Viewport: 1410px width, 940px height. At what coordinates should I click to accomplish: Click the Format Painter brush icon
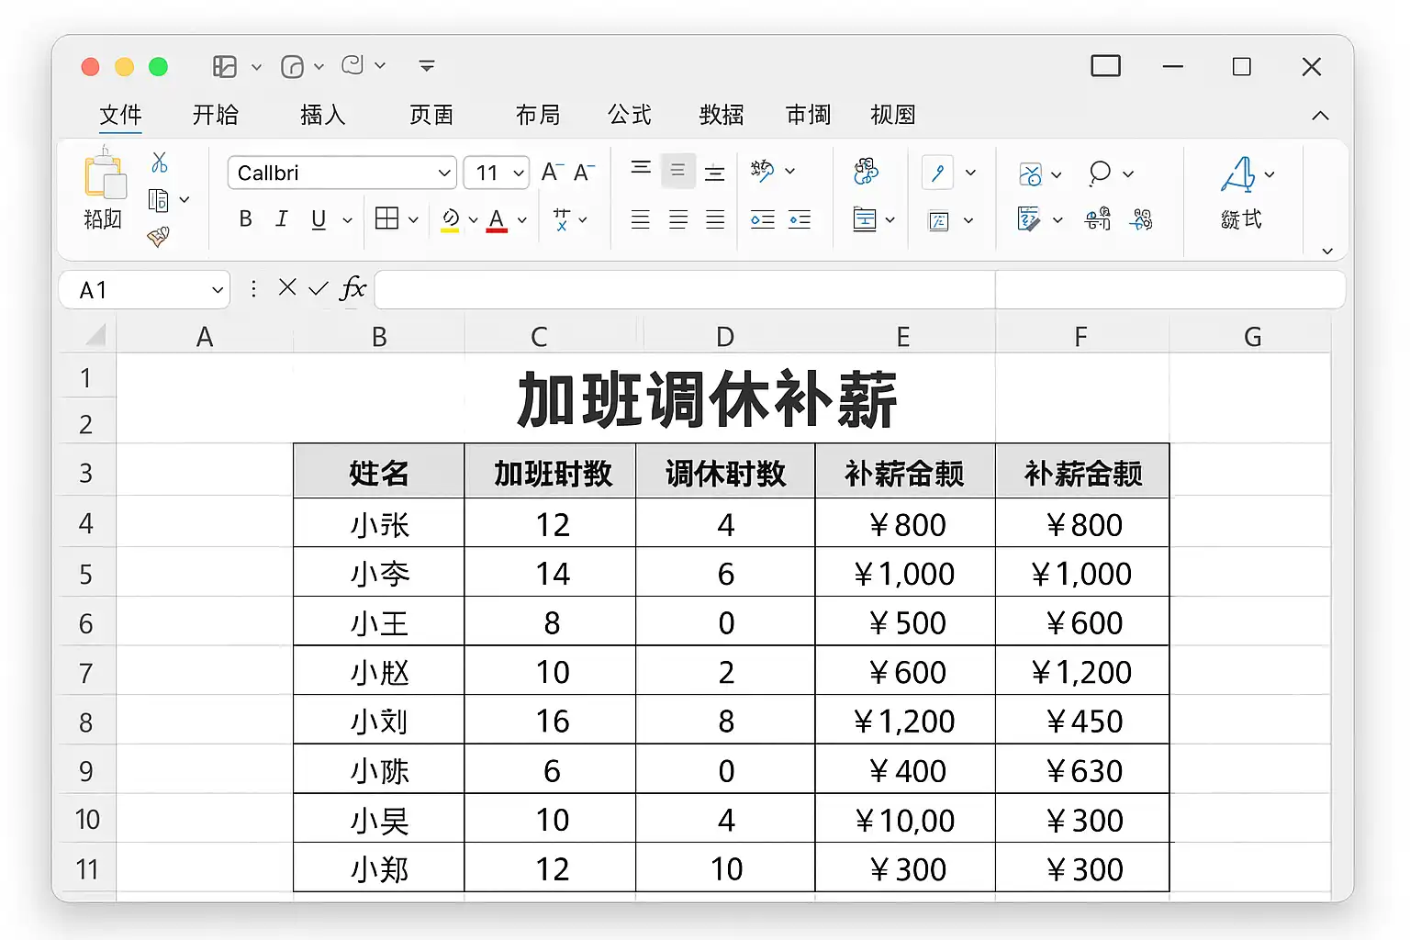(x=158, y=237)
